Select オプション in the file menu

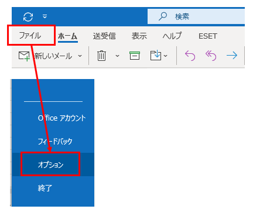pos(50,165)
